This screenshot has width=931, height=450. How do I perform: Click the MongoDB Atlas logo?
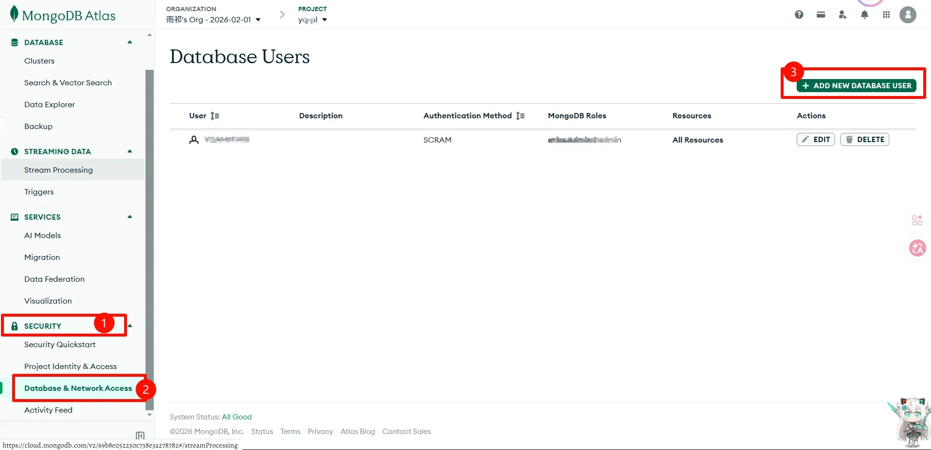coord(63,15)
